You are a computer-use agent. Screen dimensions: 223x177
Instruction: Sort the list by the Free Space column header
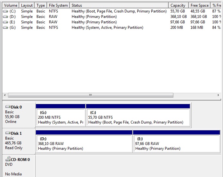pyautogui.click(x=200, y=5)
